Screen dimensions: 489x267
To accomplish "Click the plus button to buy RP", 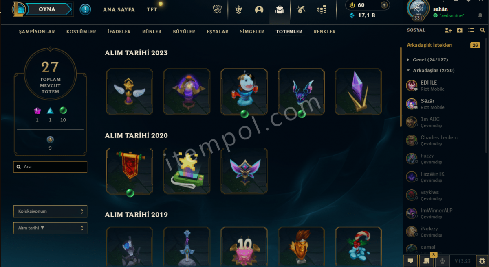I will [x=384, y=5].
